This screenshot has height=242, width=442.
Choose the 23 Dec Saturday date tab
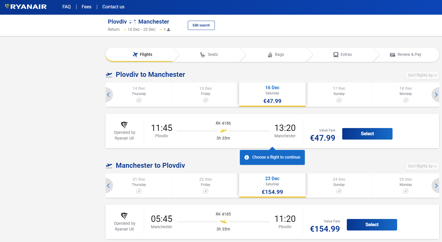(272, 186)
